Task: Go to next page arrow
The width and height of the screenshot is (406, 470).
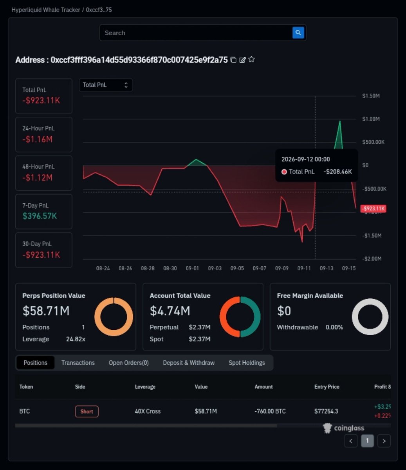Action: click(384, 441)
